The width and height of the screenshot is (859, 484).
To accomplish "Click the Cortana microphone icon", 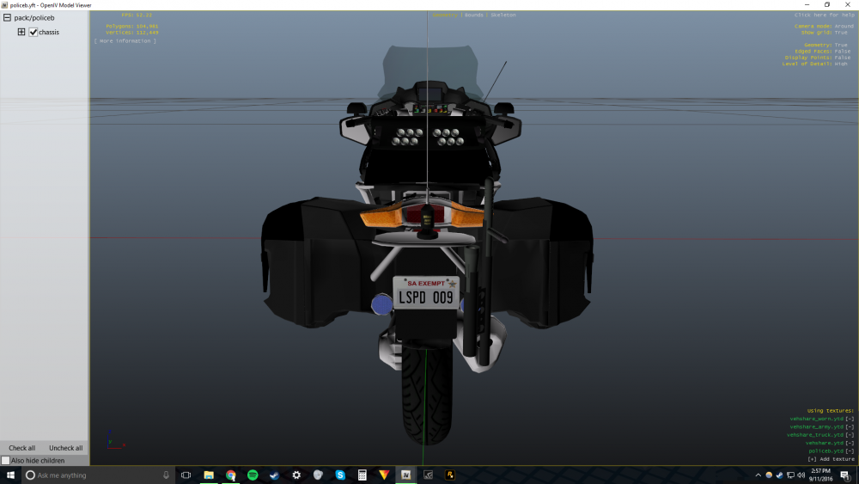I will pyautogui.click(x=166, y=475).
